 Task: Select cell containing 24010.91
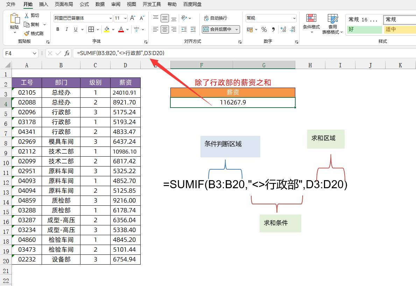125,93
